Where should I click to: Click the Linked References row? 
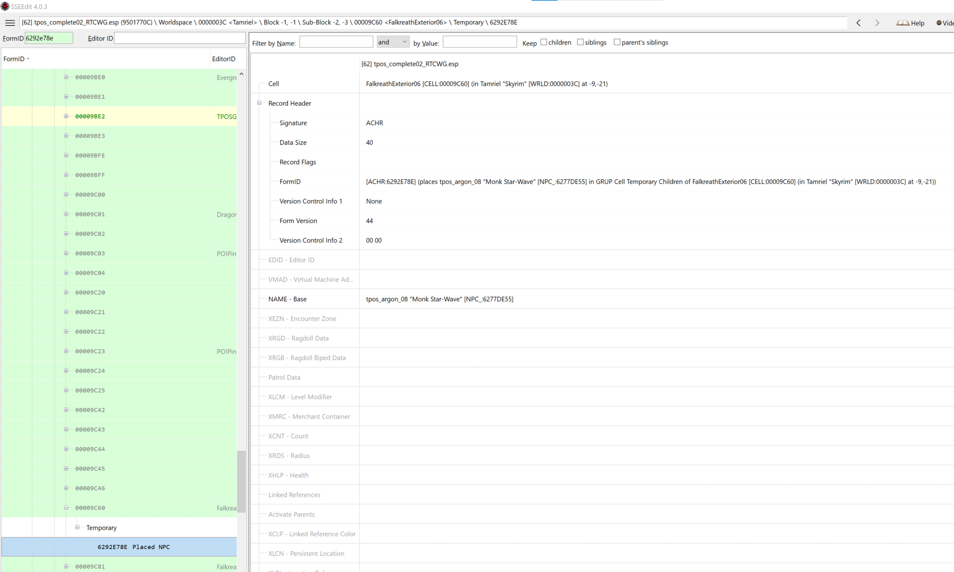[602, 495]
